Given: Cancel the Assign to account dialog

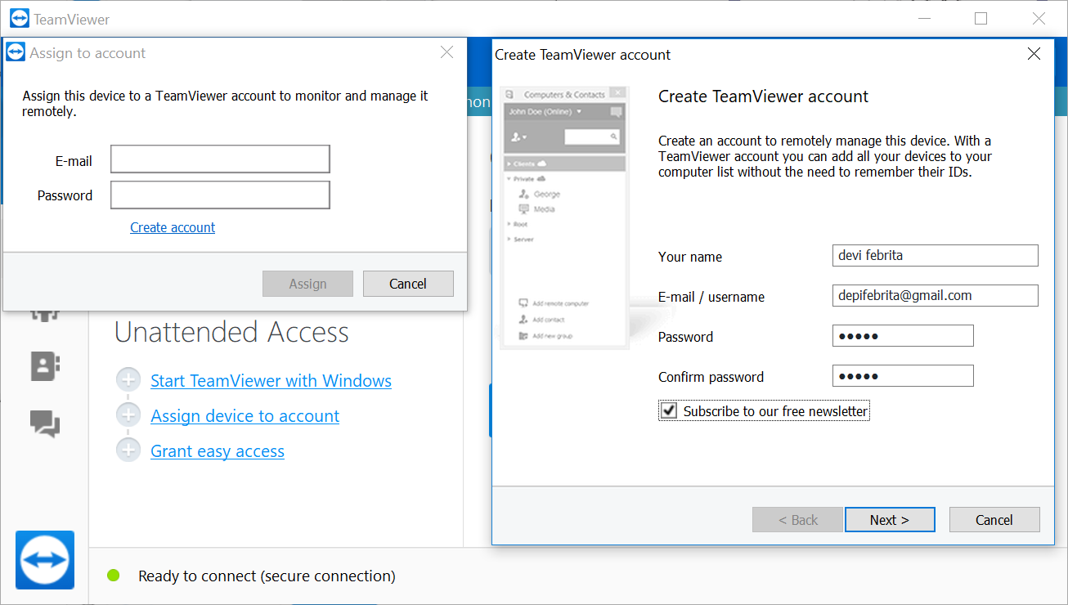Looking at the screenshot, I should coord(407,284).
